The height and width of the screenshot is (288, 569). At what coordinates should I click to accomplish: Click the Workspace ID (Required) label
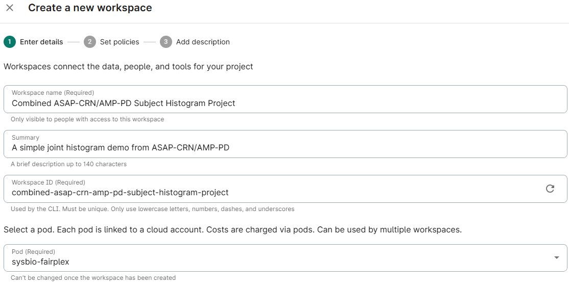49,182
